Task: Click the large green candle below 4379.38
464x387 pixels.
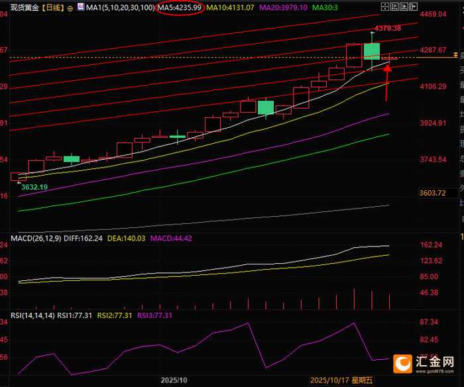Action: pos(372,51)
